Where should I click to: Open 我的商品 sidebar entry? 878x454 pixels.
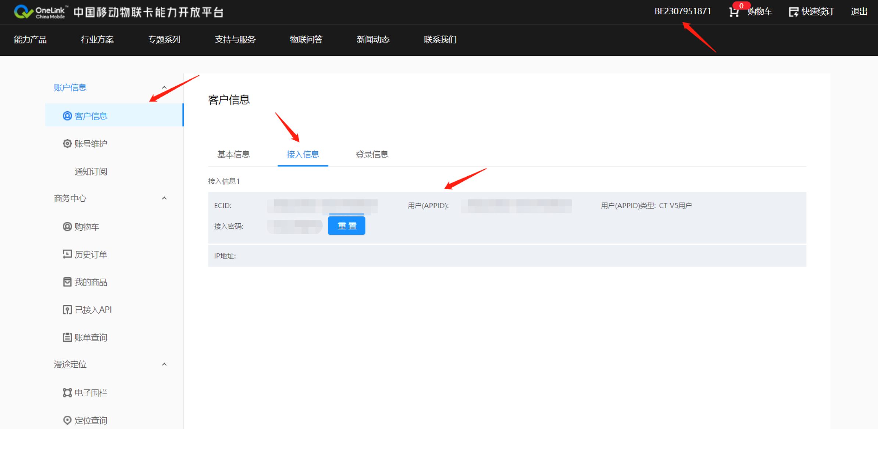[x=85, y=282]
